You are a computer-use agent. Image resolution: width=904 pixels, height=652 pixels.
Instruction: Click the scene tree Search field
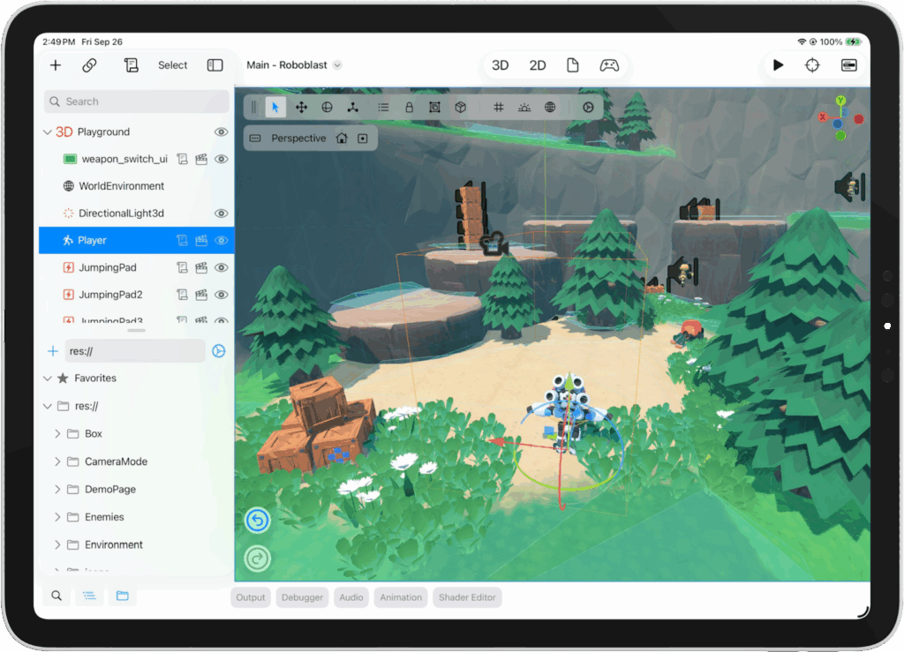click(137, 101)
